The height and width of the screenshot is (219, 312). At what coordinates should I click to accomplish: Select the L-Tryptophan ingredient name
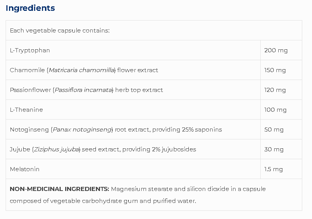coord(30,50)
